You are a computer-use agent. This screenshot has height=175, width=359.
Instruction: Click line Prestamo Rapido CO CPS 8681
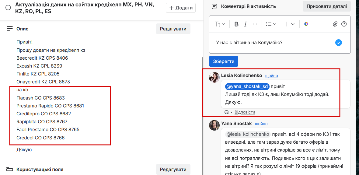pyautogui.click(x=50, y=106)
